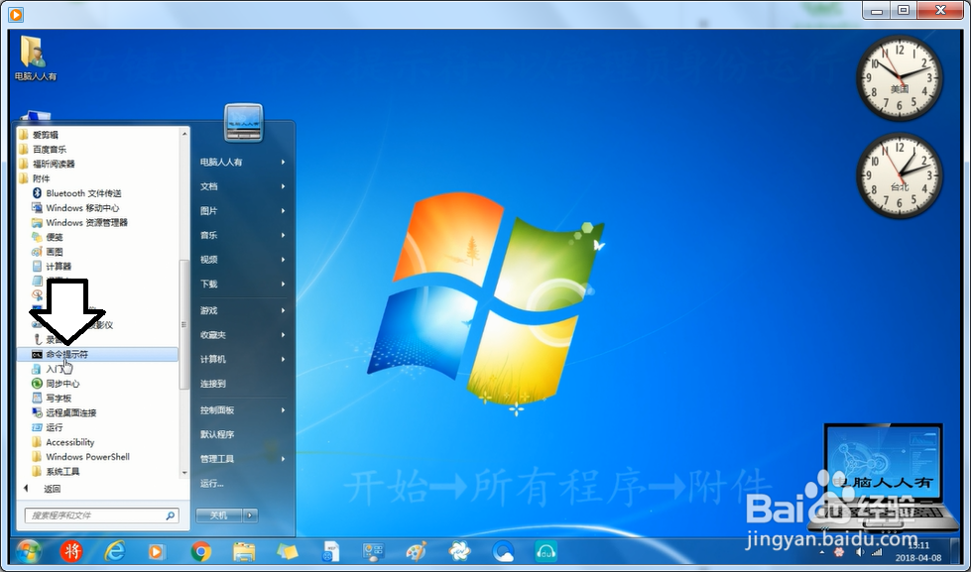Click the 台北 clock gadget
Image resolution: width=971 pixels, height=572 pixels.
tap(900, 175)
